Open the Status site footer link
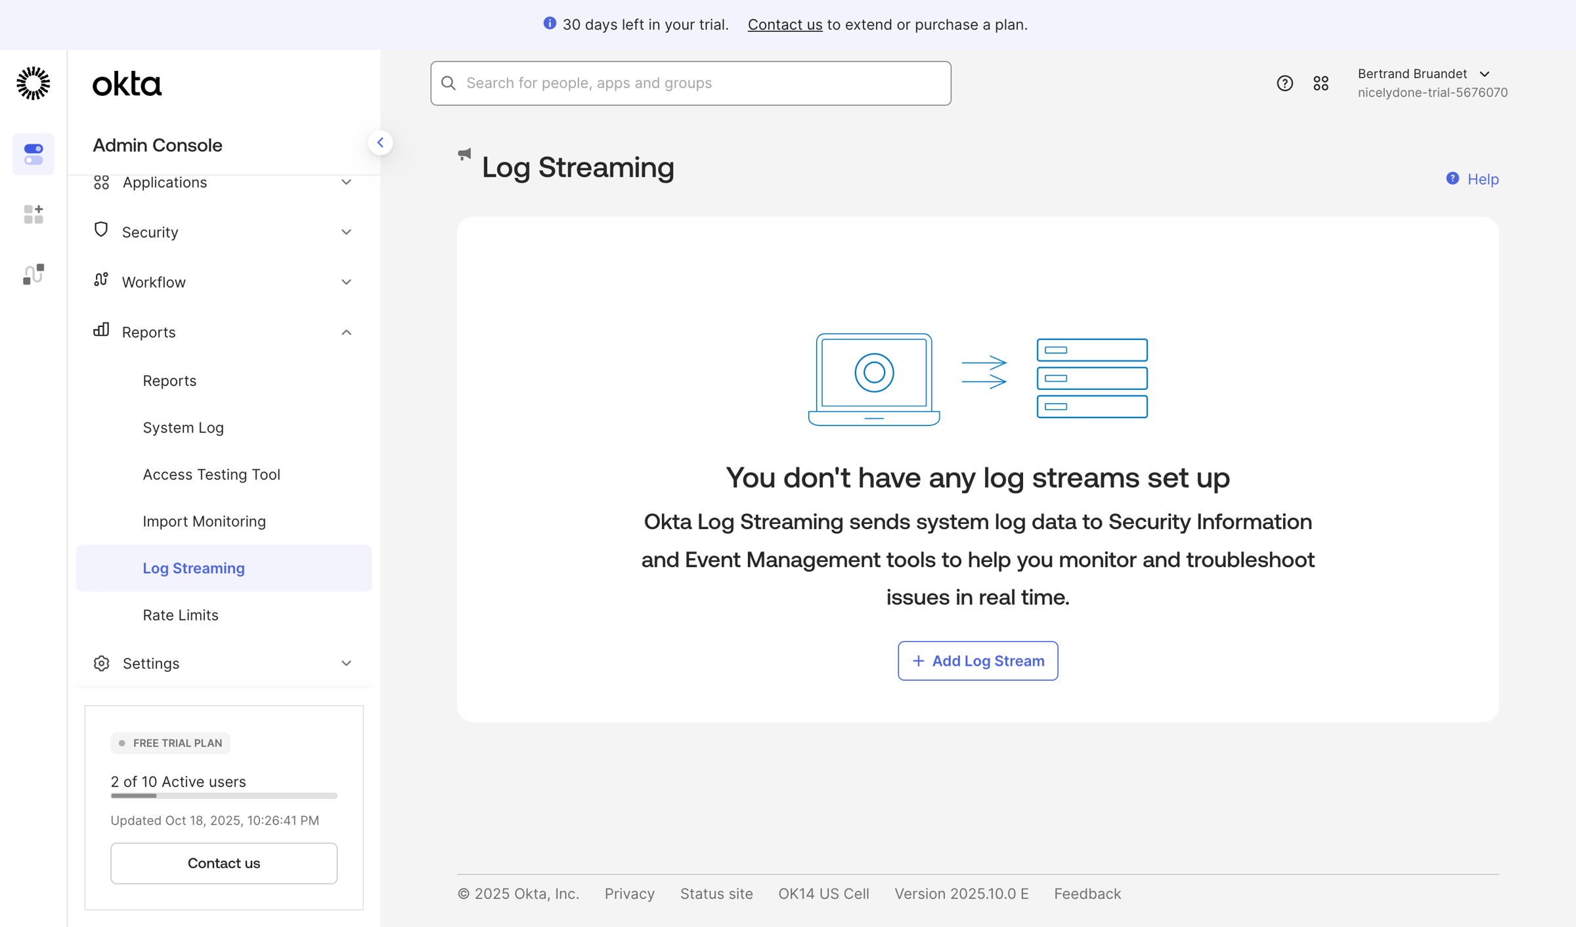The width and height of the screenshot is (1576, 927). pyautogui.click(x=716, y=894)
